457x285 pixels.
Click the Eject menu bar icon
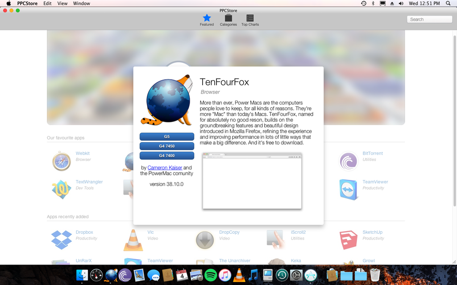pos(392,4)
